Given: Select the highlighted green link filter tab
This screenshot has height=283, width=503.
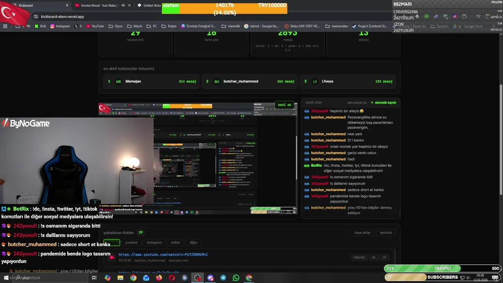Looking at the screenshot, I should click(111, 243).
